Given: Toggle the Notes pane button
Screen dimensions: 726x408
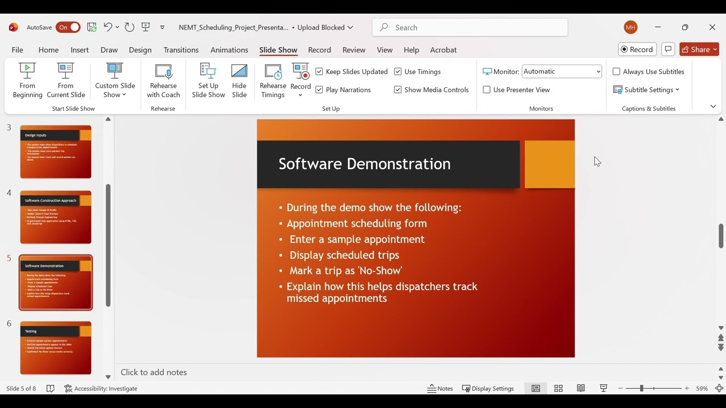Looking at the screenshot, I should [440, 388].
